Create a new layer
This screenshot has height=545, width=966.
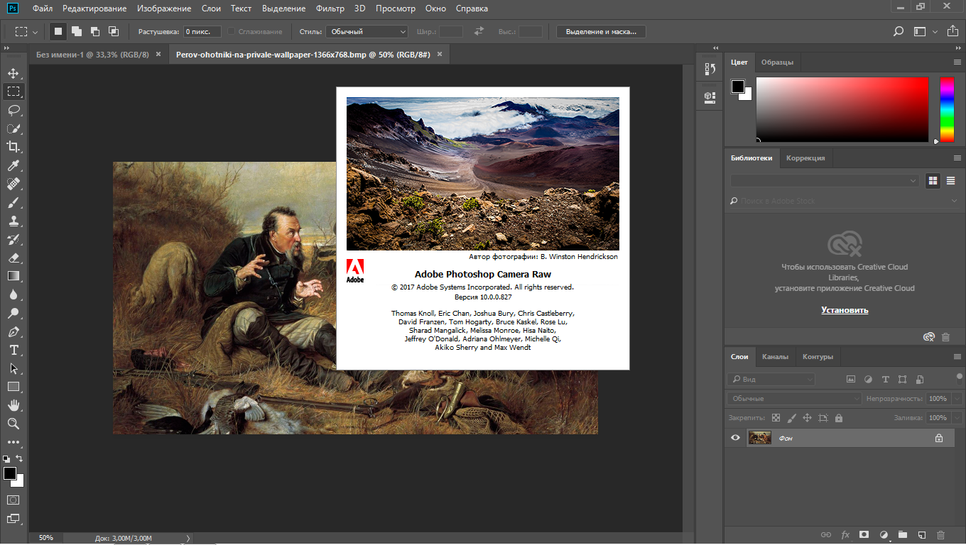point(921,534)
